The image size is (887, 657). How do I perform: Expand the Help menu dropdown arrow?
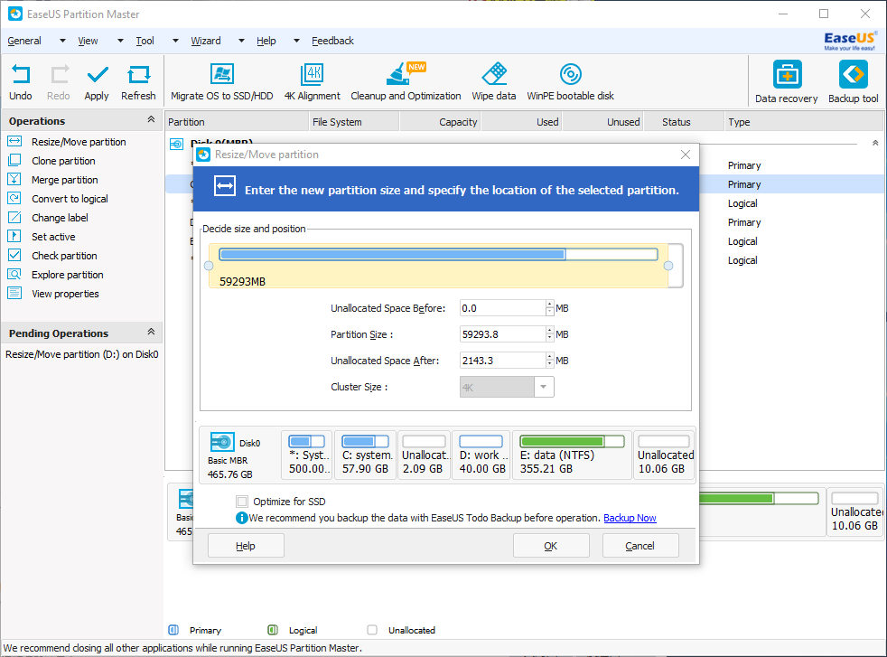[296, 41]
